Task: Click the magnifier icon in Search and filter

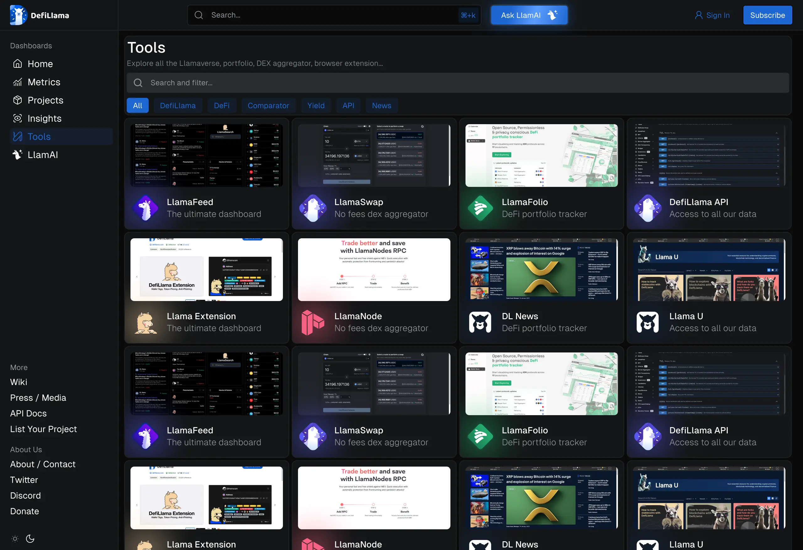Action: [x=138, y=82]
